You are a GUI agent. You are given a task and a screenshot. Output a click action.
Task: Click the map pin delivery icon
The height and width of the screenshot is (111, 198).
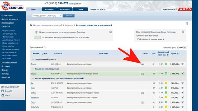36,32
